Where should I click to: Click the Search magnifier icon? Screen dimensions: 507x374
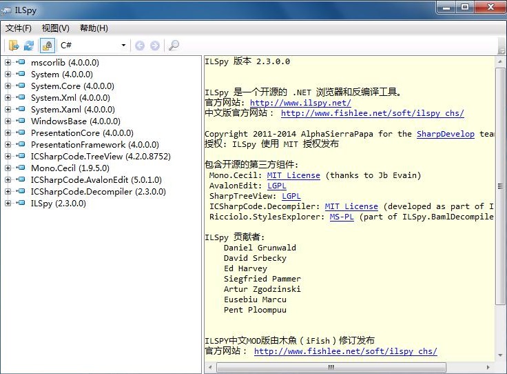pos(174,46)
